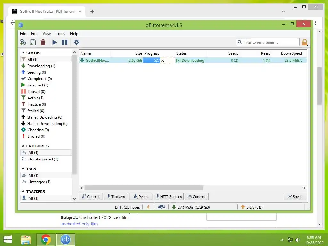Open the File menu
The image size is (328, 246).
click(23, 34)
